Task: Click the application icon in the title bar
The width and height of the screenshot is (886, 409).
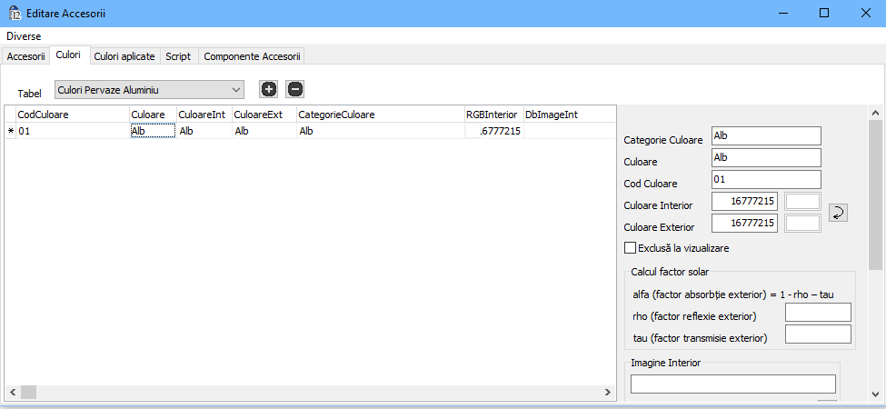Action: tap(15, 13)
